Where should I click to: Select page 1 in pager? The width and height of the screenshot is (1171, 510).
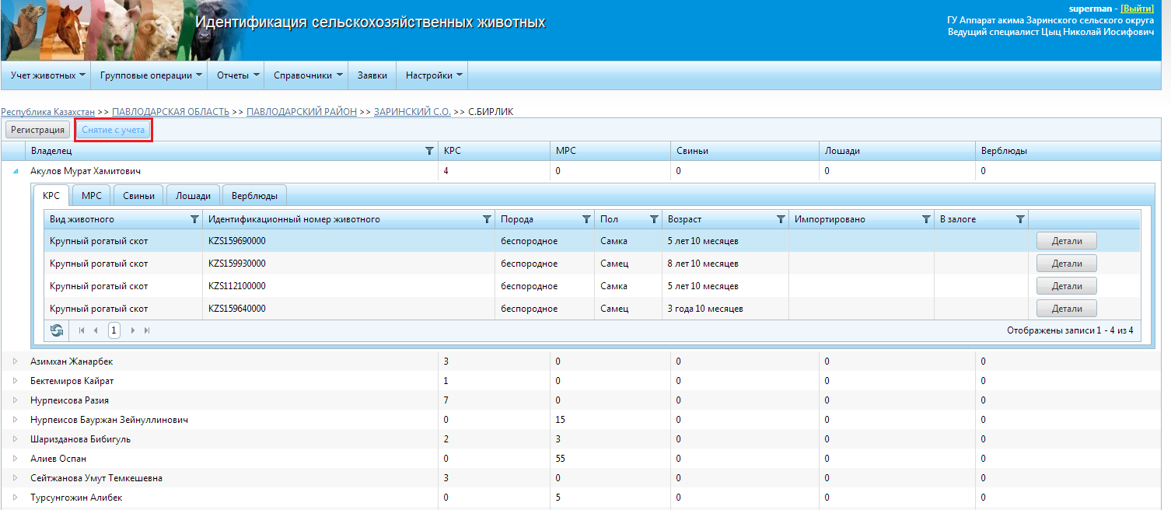(x=114, y=330)
